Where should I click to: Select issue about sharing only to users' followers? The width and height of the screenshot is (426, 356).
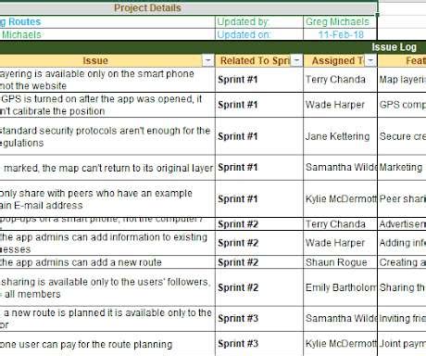point(107,287)
